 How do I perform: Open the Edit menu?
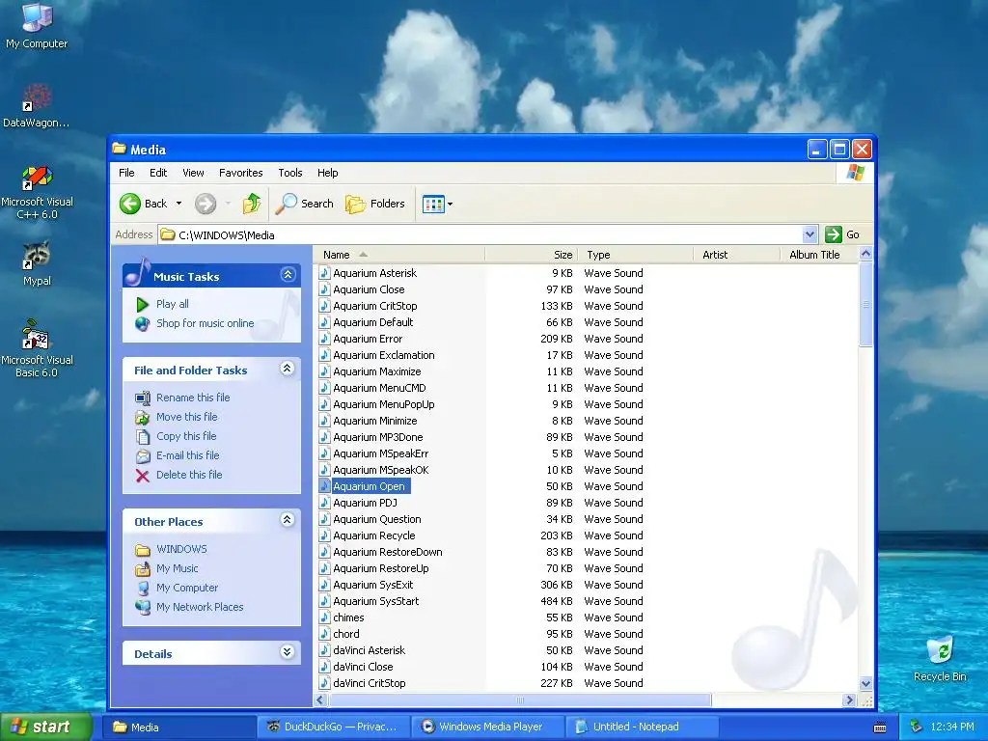(x=158, y=173)
